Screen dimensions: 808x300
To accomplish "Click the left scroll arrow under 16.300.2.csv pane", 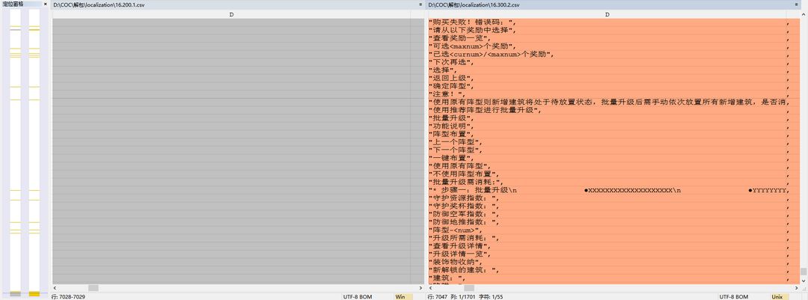I will (x=431, y=287).
